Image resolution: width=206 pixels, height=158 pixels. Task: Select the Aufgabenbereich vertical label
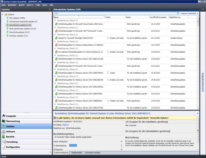pos(203,82)
